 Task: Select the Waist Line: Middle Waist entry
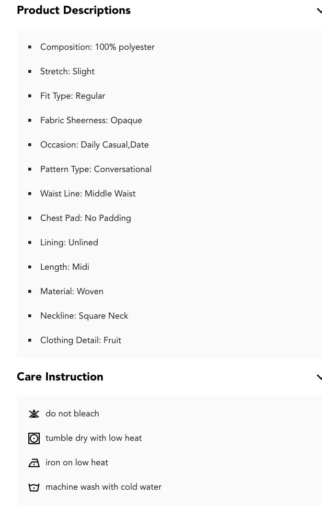(88, 194)
